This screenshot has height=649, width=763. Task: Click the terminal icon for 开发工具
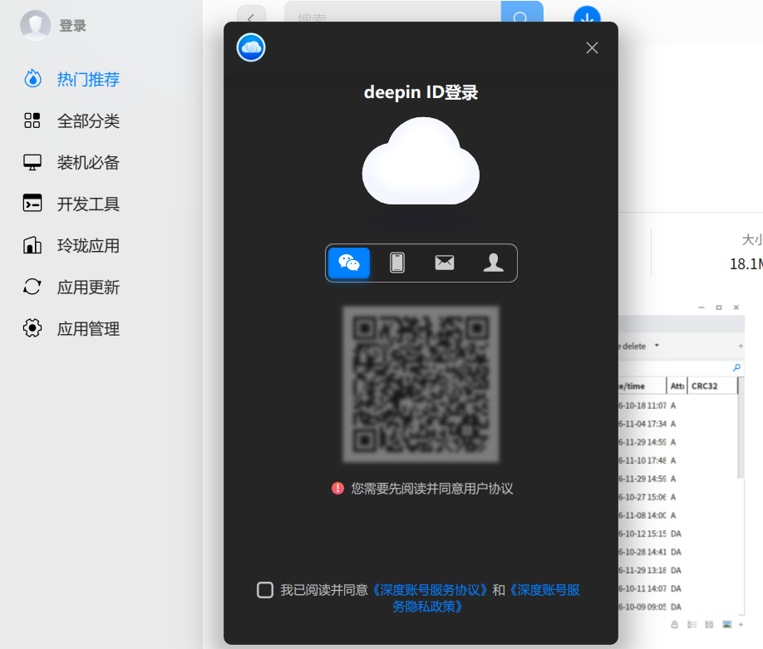[x=32, y=204]
